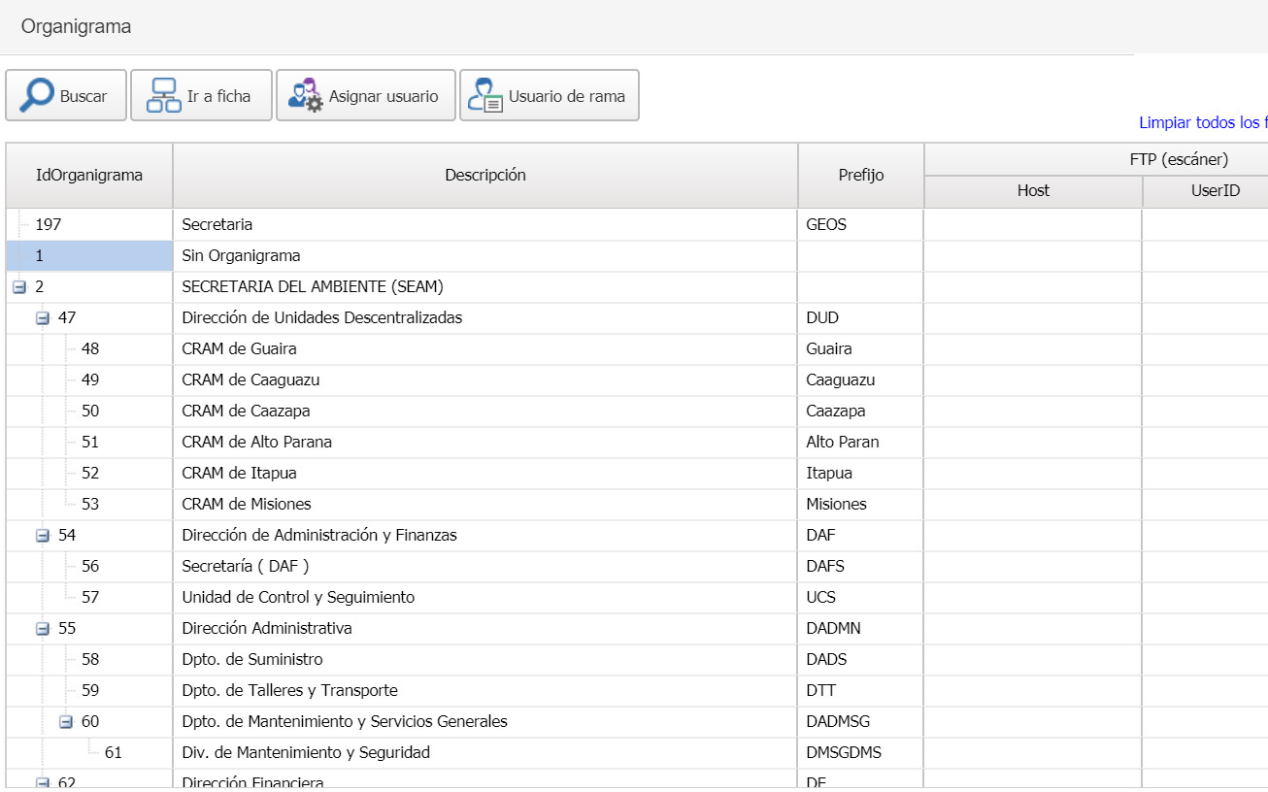1268x792 pixels.
Task: Select tree row 49
Action: [89, 380]
